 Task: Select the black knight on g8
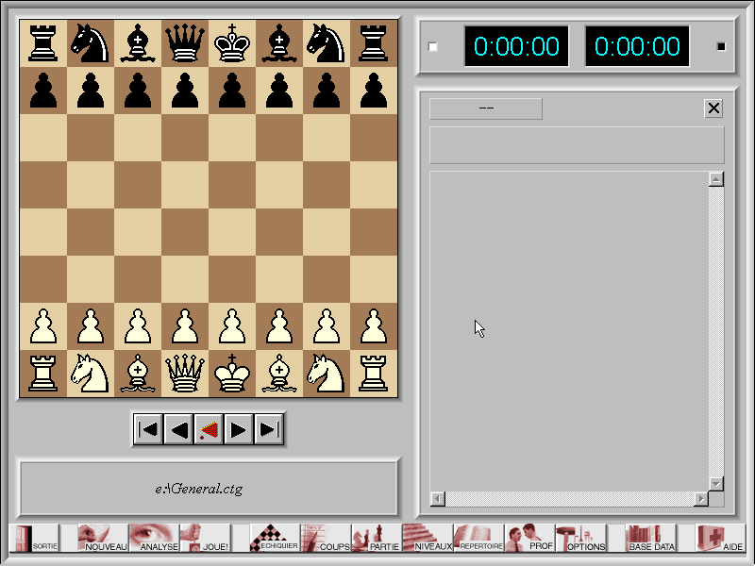327,43
